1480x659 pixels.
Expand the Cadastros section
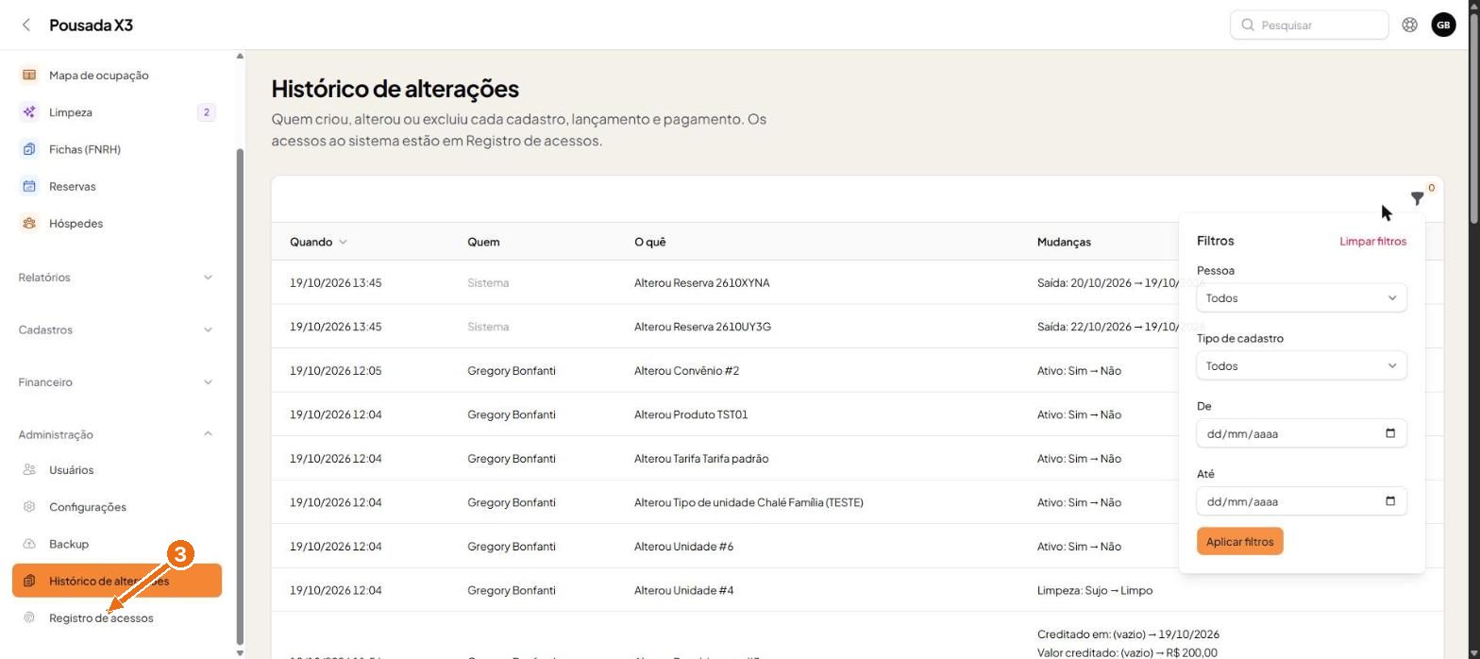[x=117, y=329]
